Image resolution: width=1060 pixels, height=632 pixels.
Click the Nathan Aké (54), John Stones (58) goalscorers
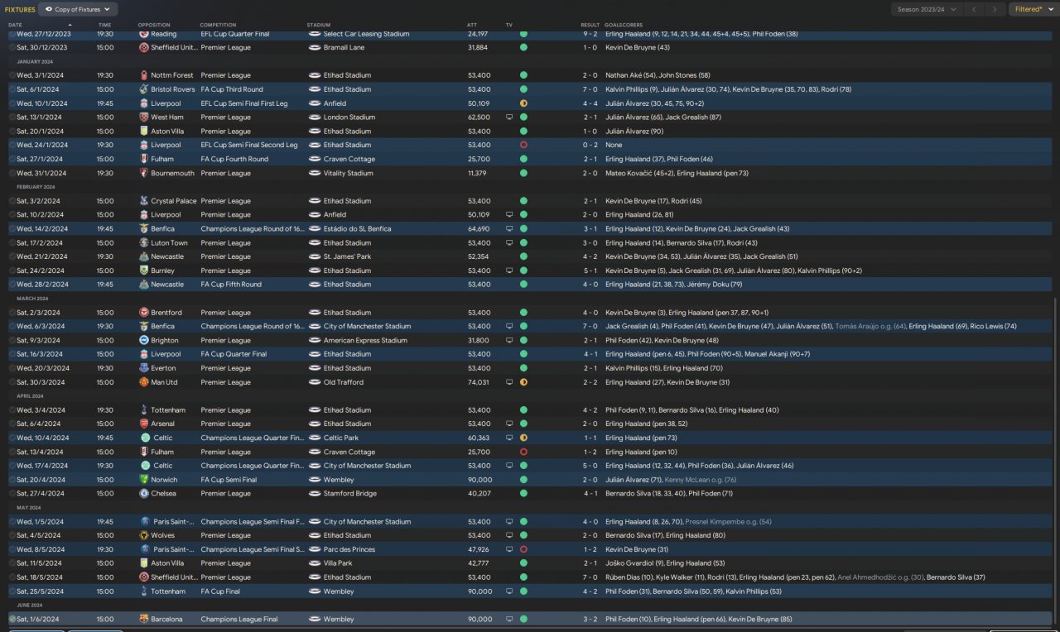click(658, 75)
